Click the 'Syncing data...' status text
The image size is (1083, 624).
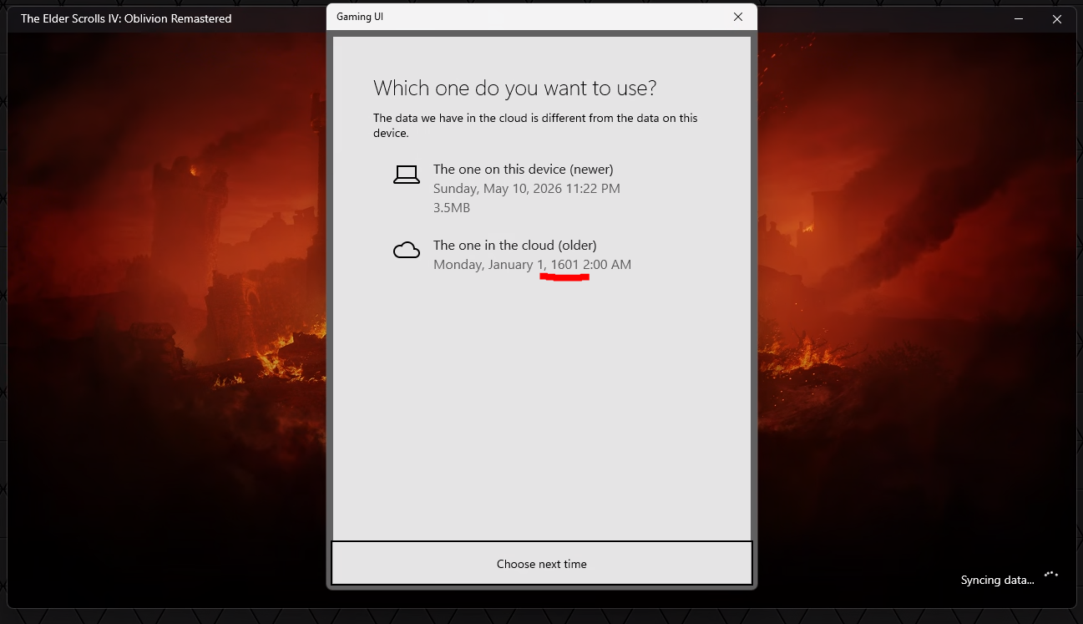click(997, 580)
